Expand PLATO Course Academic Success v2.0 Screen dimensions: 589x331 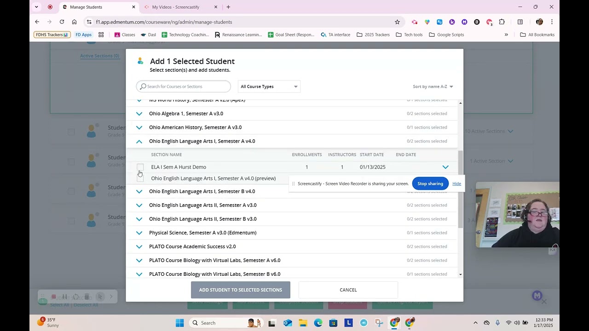[139, 246]
